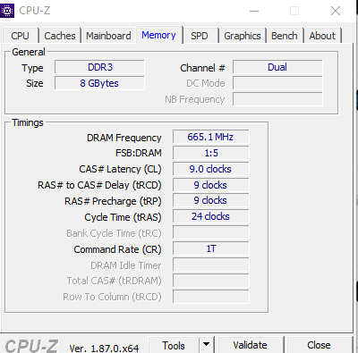Click the Validate button
Screen dimensions: 358x353
click(250, 345)
